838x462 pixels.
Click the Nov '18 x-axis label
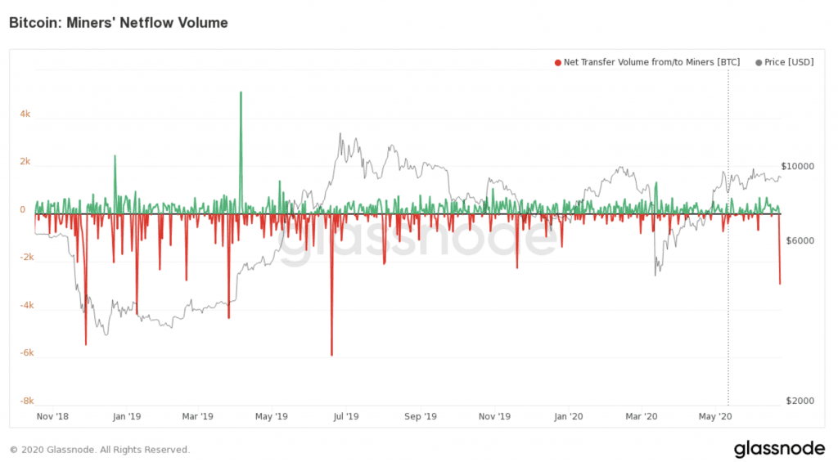pyautogui.click(x=52, y=416)
